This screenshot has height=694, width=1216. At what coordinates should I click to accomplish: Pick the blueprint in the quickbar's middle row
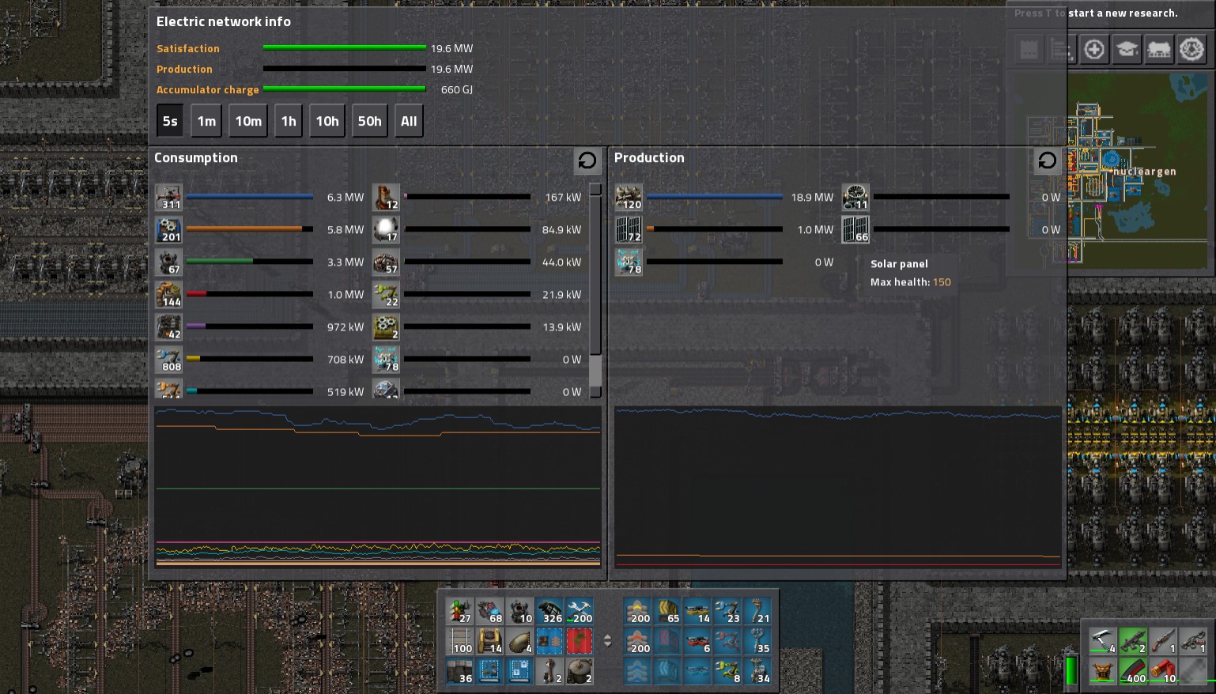[549, 641]
